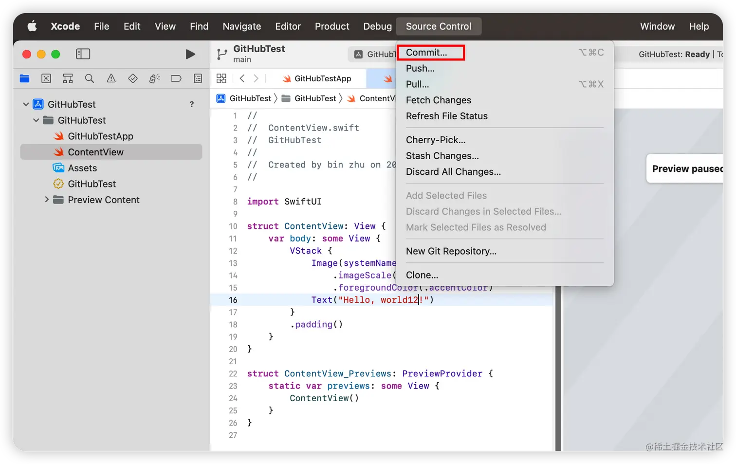This screenshot has height=464, width=736.
Task: Click ContentView item in breadcrumb bar
Action: click(x=371, y=98)
